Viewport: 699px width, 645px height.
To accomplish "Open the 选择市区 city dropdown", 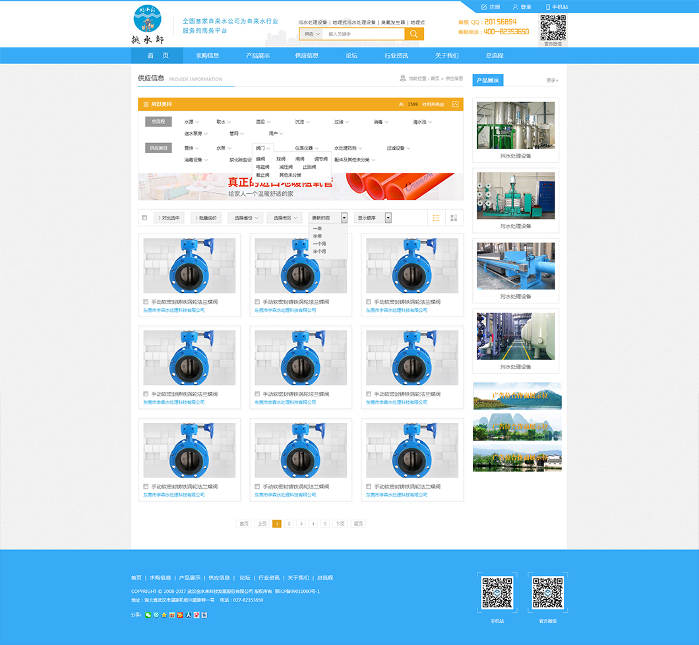I will pos(285,218).
